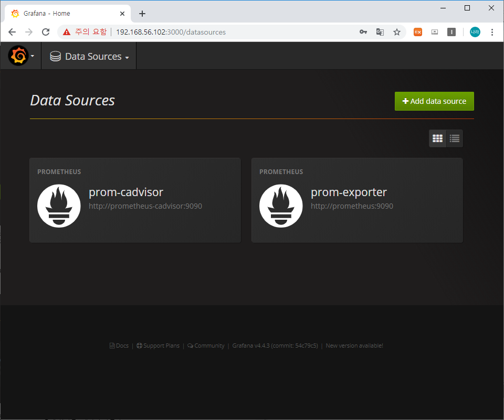Click the http://prometheus-cadvisor:9090 URL text
This screenshot has width=504, height=420.
[x=145, y=206]
